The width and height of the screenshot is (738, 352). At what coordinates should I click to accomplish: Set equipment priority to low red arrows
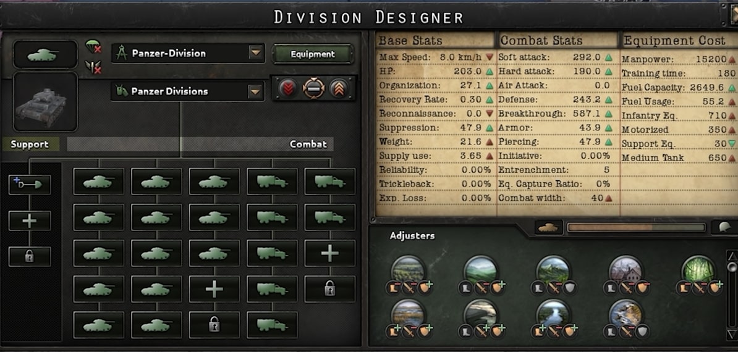click(x=288, y=88)
